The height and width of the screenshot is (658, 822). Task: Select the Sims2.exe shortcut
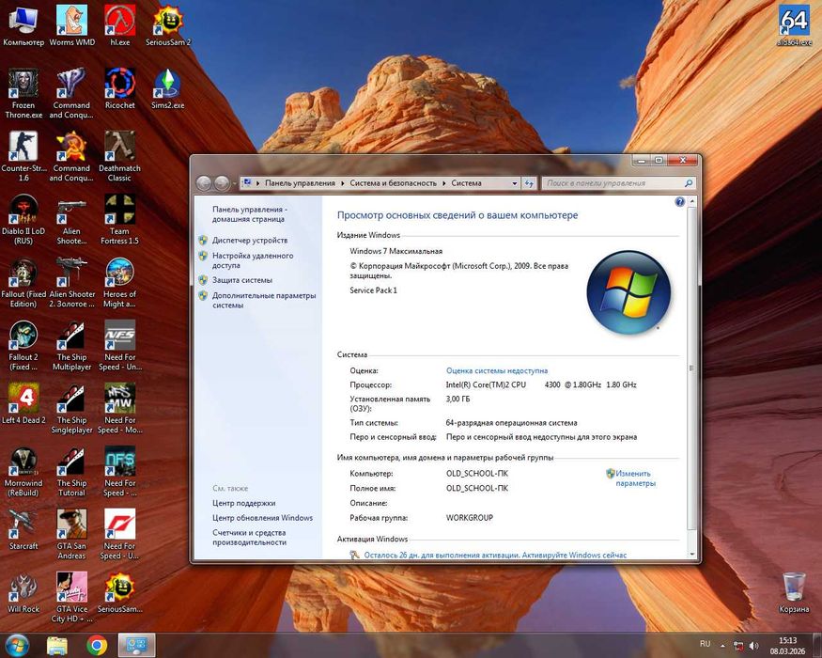(x=168, y=88)
